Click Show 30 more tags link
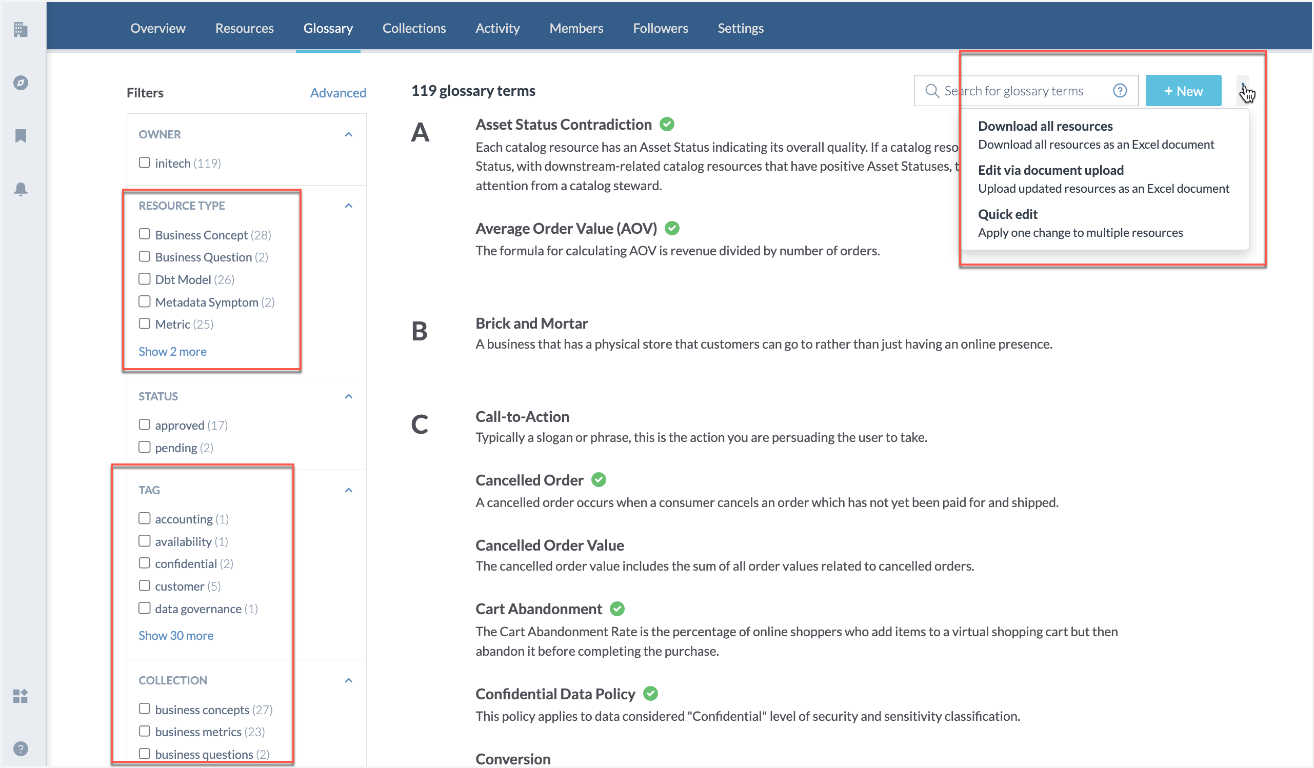Viewport: 1314px width, 768px height. (175, 635)
